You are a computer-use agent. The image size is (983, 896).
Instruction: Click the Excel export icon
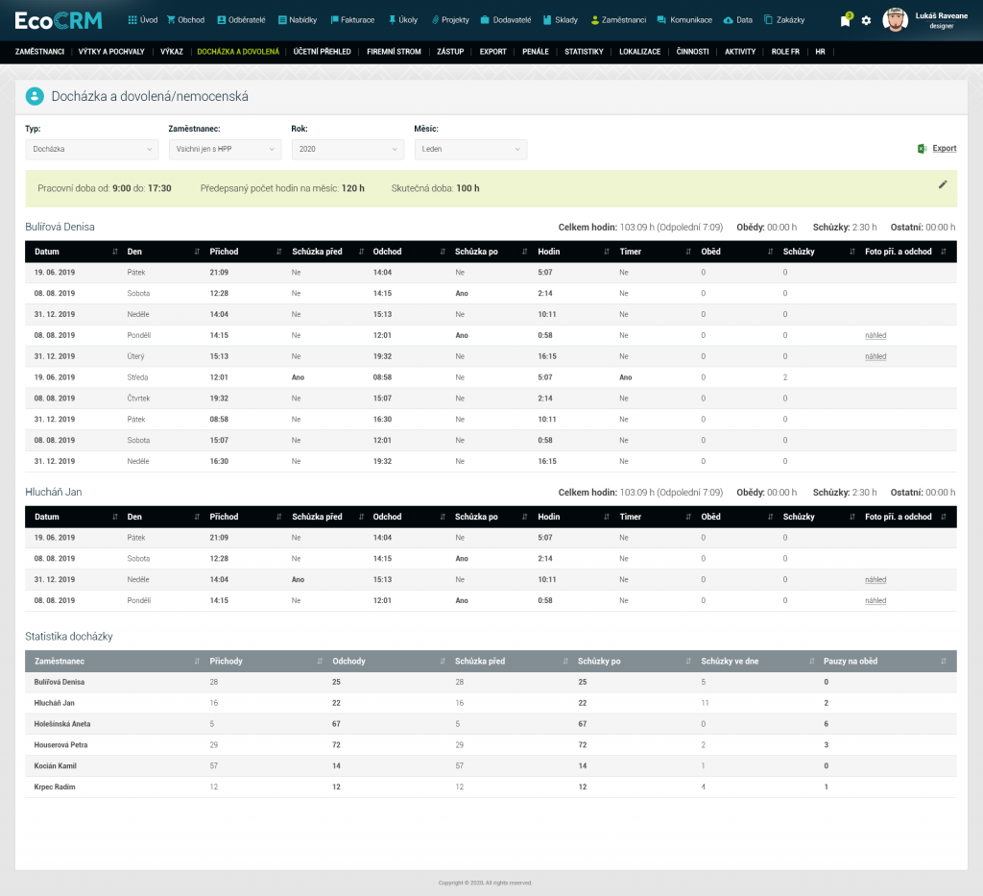[x=922, y=149]
